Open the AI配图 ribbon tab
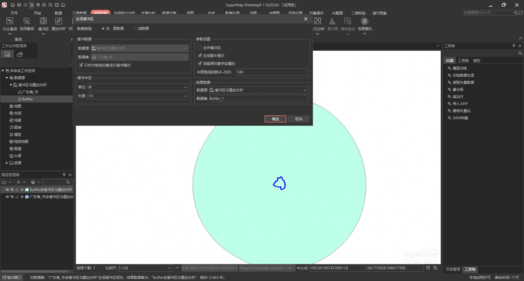The width and height of the screenshot is (524, 281). (x=337, y=13)
